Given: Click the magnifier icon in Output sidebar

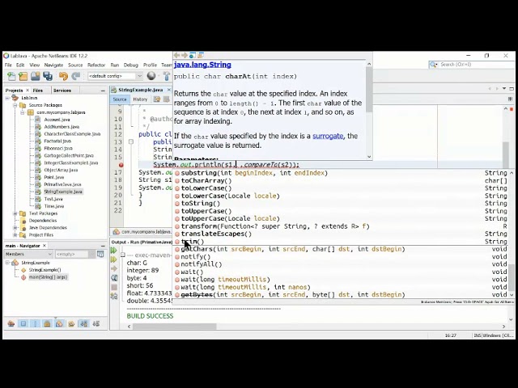Looking at the screenshot, I should tap(114, 278).
